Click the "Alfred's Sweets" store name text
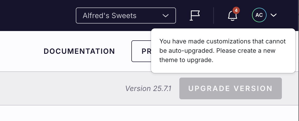Image resolution: width=299 pixels, height=121 pixels. [x=109, y=16]
